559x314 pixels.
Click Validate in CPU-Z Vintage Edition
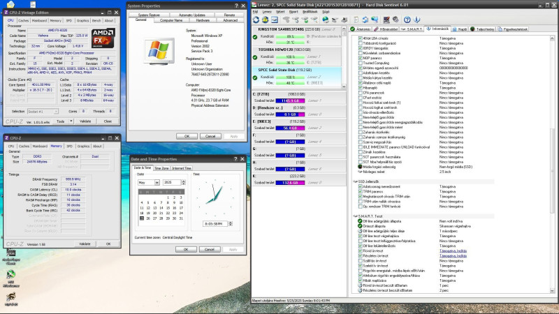pos(85,121)
